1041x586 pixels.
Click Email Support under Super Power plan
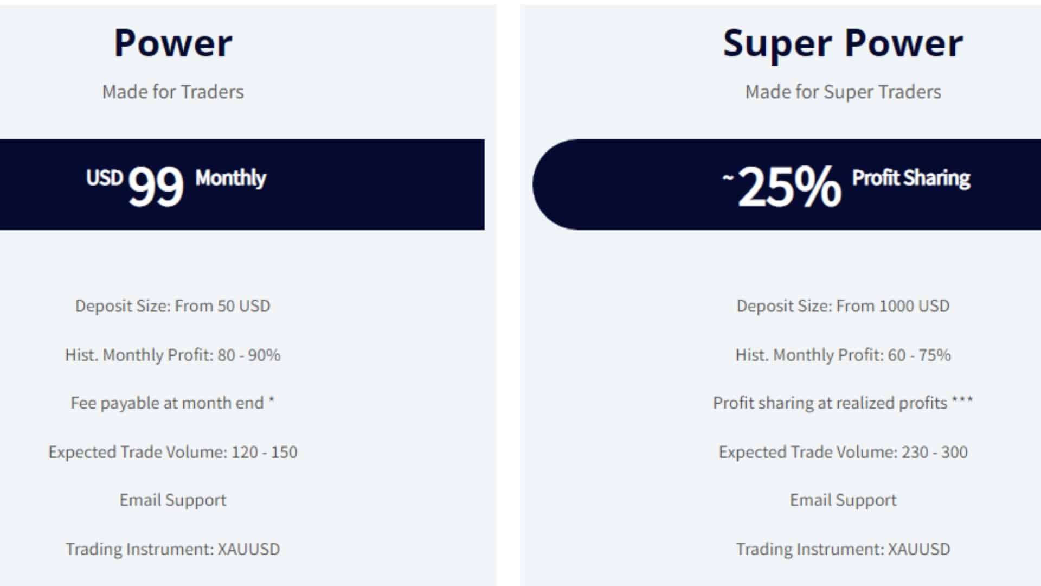pos(843,500)
